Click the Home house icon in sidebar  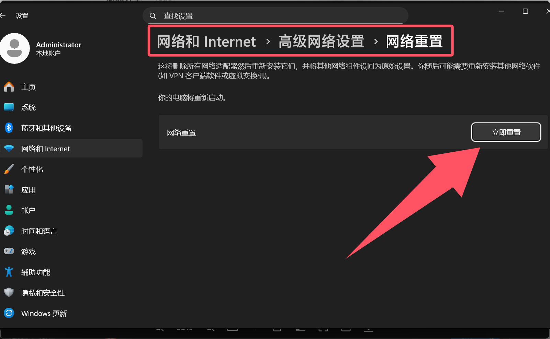(9, 87)
